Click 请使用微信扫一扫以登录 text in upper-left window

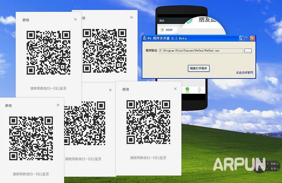click(x=48, y=88)
